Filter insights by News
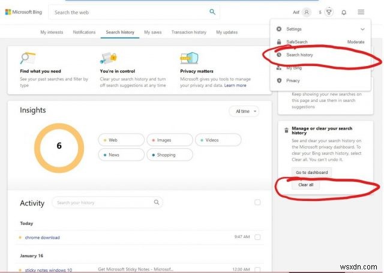Screen dimensions: 384x273 121,155
